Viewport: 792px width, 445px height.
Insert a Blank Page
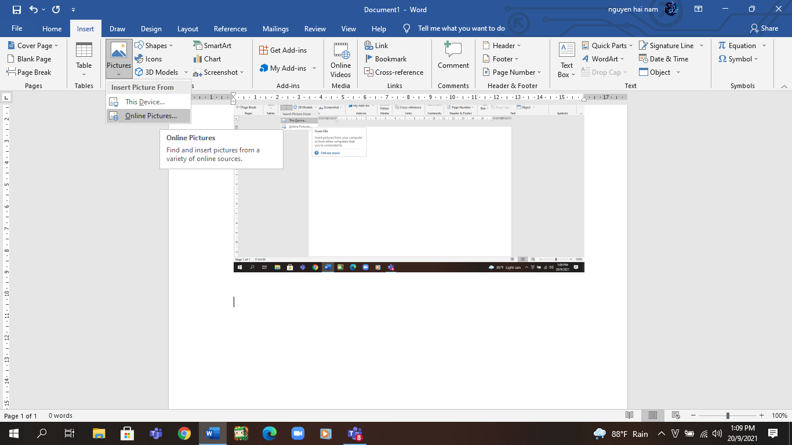click(29, 59)
